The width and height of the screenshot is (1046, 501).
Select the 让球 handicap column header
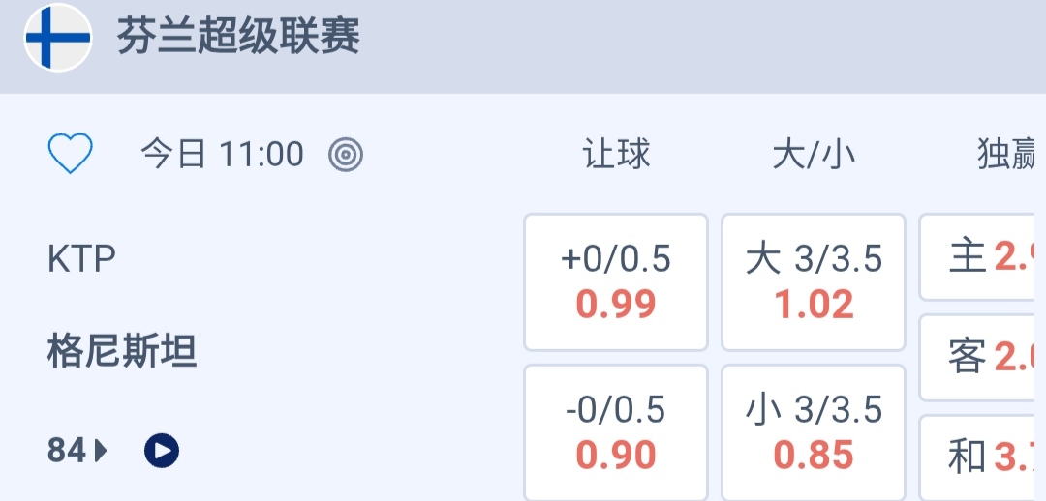point(616,155)
